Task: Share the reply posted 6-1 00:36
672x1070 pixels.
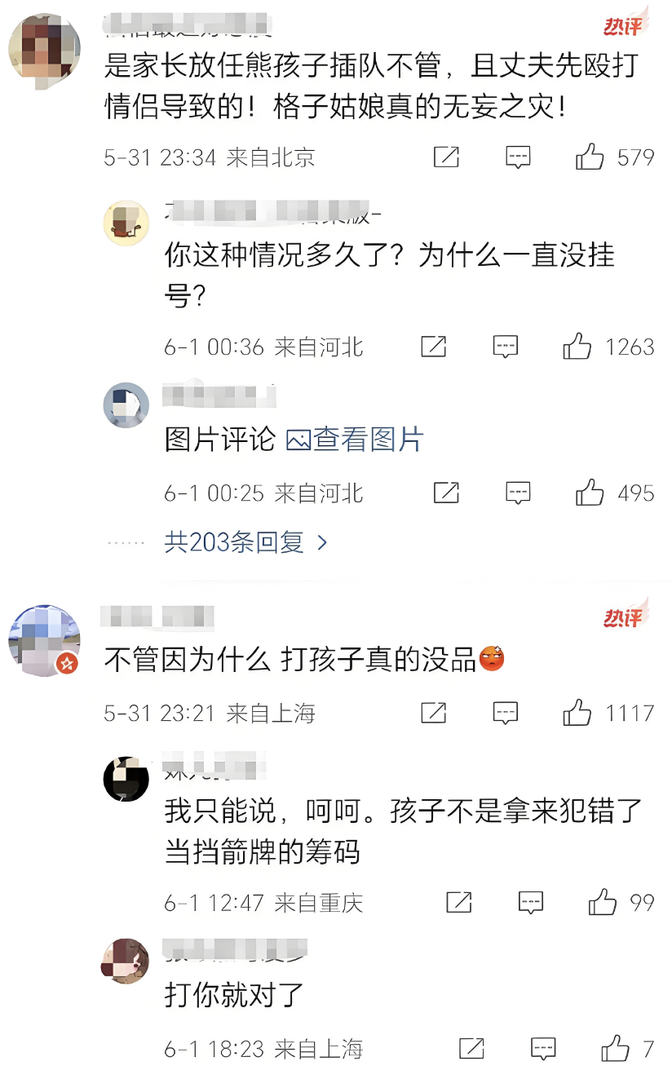Action: point(434,347)
